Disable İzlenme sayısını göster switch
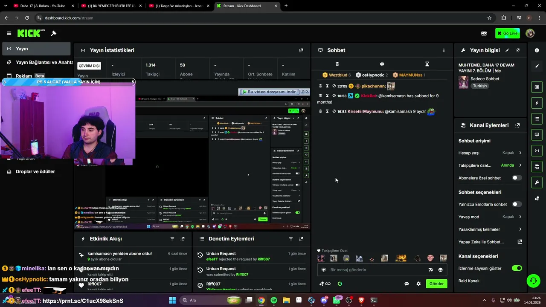The height and width of the screenshot is (307, 546). click(x=517, y=268)
